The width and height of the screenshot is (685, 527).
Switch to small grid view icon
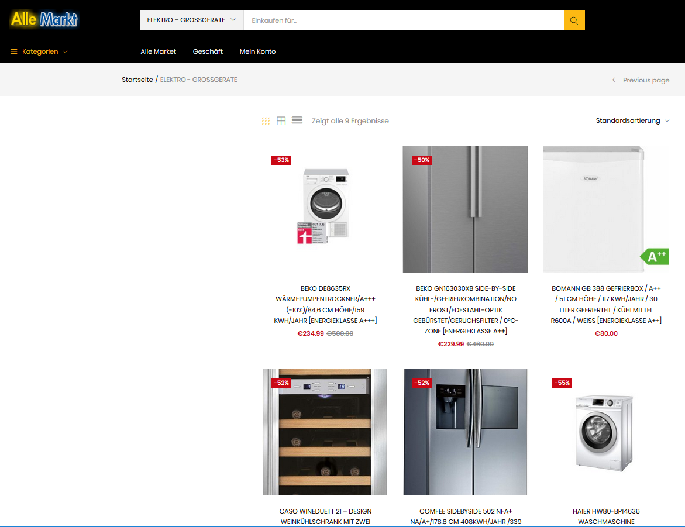266,121
